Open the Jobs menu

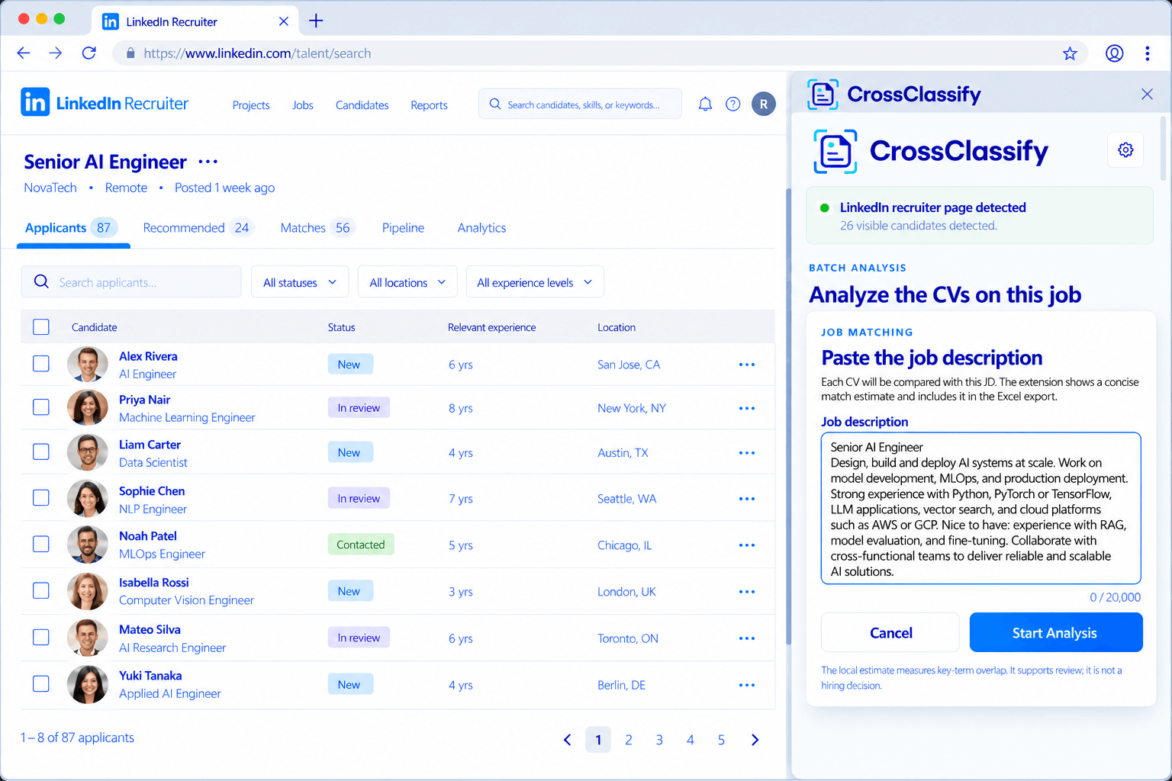303,105
